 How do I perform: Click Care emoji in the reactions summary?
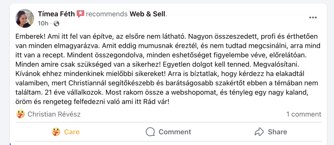click(20, 114)
